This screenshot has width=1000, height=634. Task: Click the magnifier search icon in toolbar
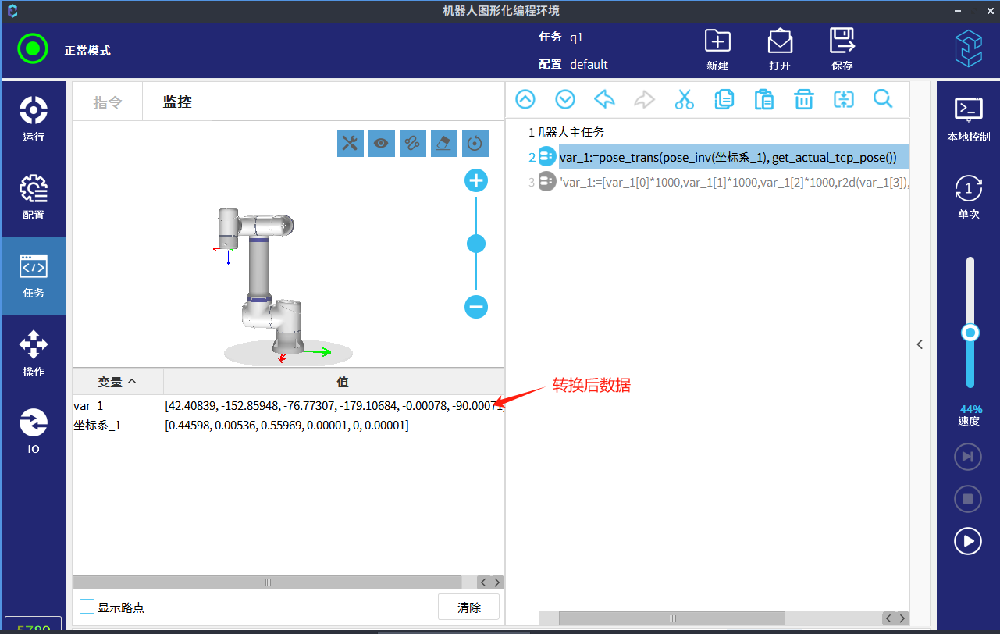(882, 99)
